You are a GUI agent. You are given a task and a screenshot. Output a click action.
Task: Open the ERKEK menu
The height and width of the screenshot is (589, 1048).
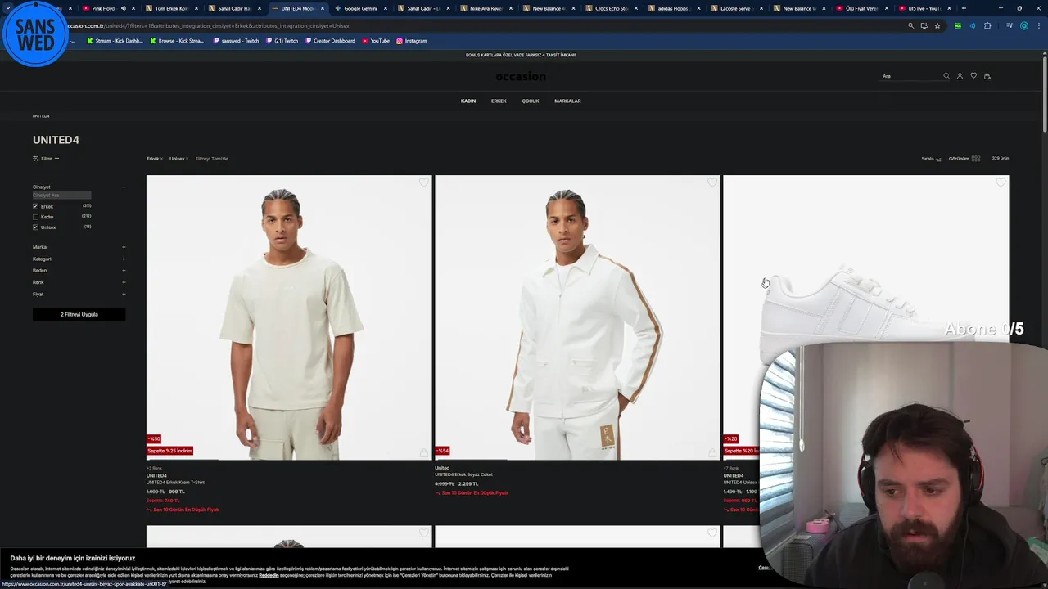pyautogui.click(x=499, y=101)
